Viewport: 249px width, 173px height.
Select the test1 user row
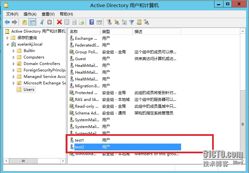tap(125, 140)
